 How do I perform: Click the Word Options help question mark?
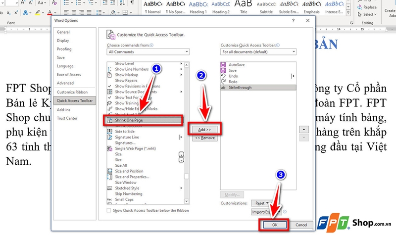293,20
